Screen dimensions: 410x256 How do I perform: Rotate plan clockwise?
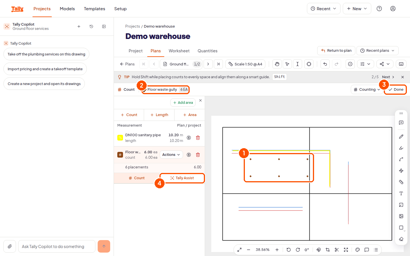298,250
